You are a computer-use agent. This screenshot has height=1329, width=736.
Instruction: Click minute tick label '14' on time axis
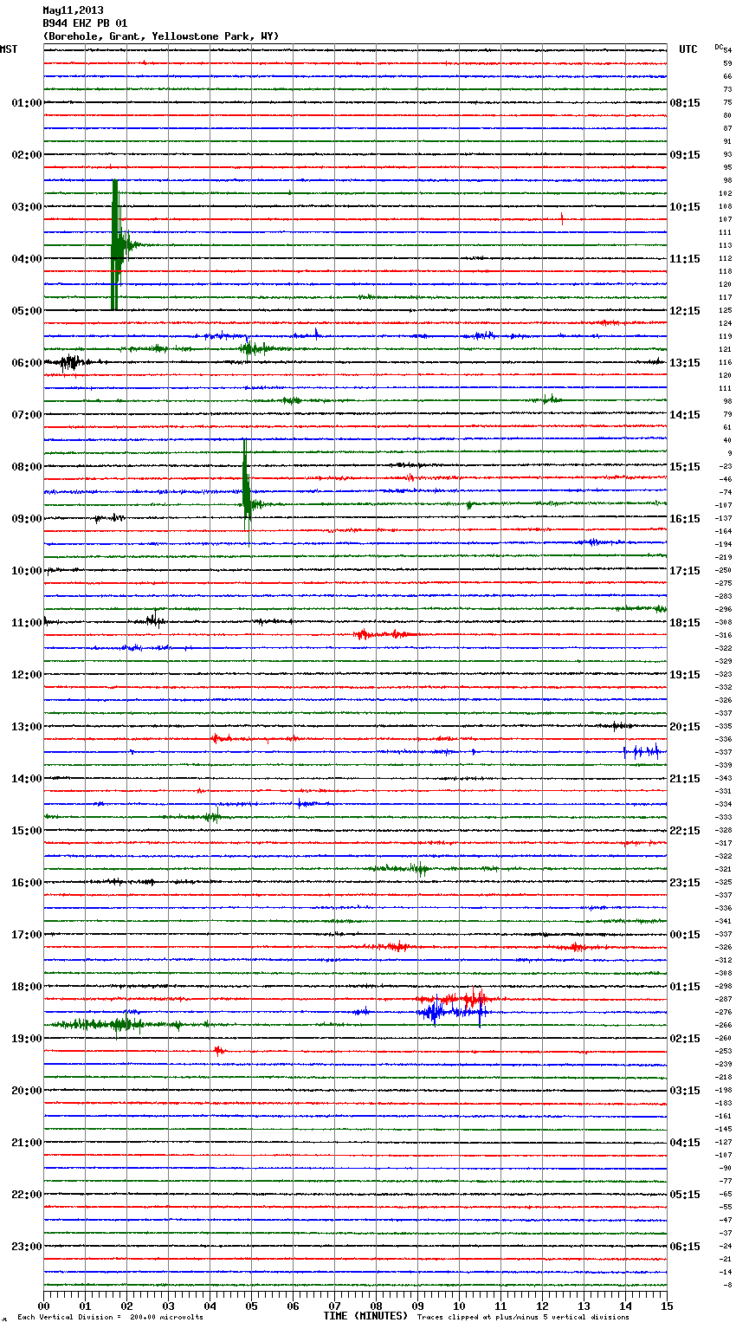coord(625,1306)
